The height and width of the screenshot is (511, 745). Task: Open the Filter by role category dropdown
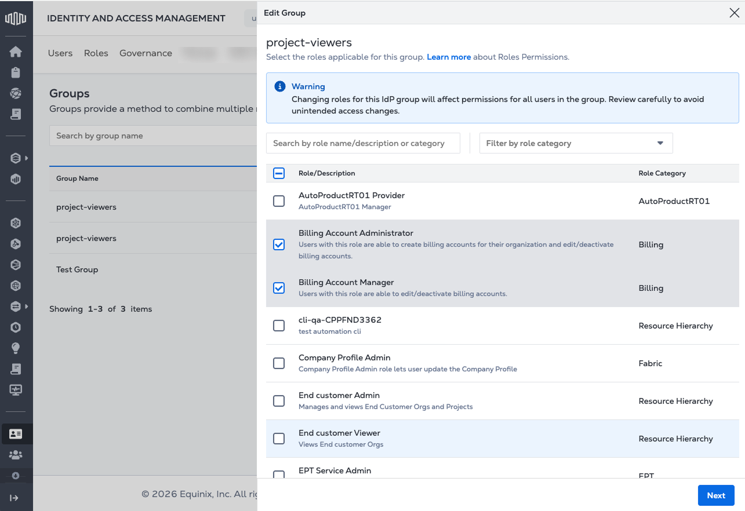pyautogui.click(x=576, y=143)
